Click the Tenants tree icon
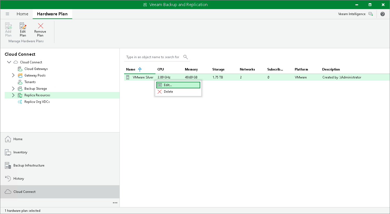This screenshot has width=390, height=214. (20, 82)
